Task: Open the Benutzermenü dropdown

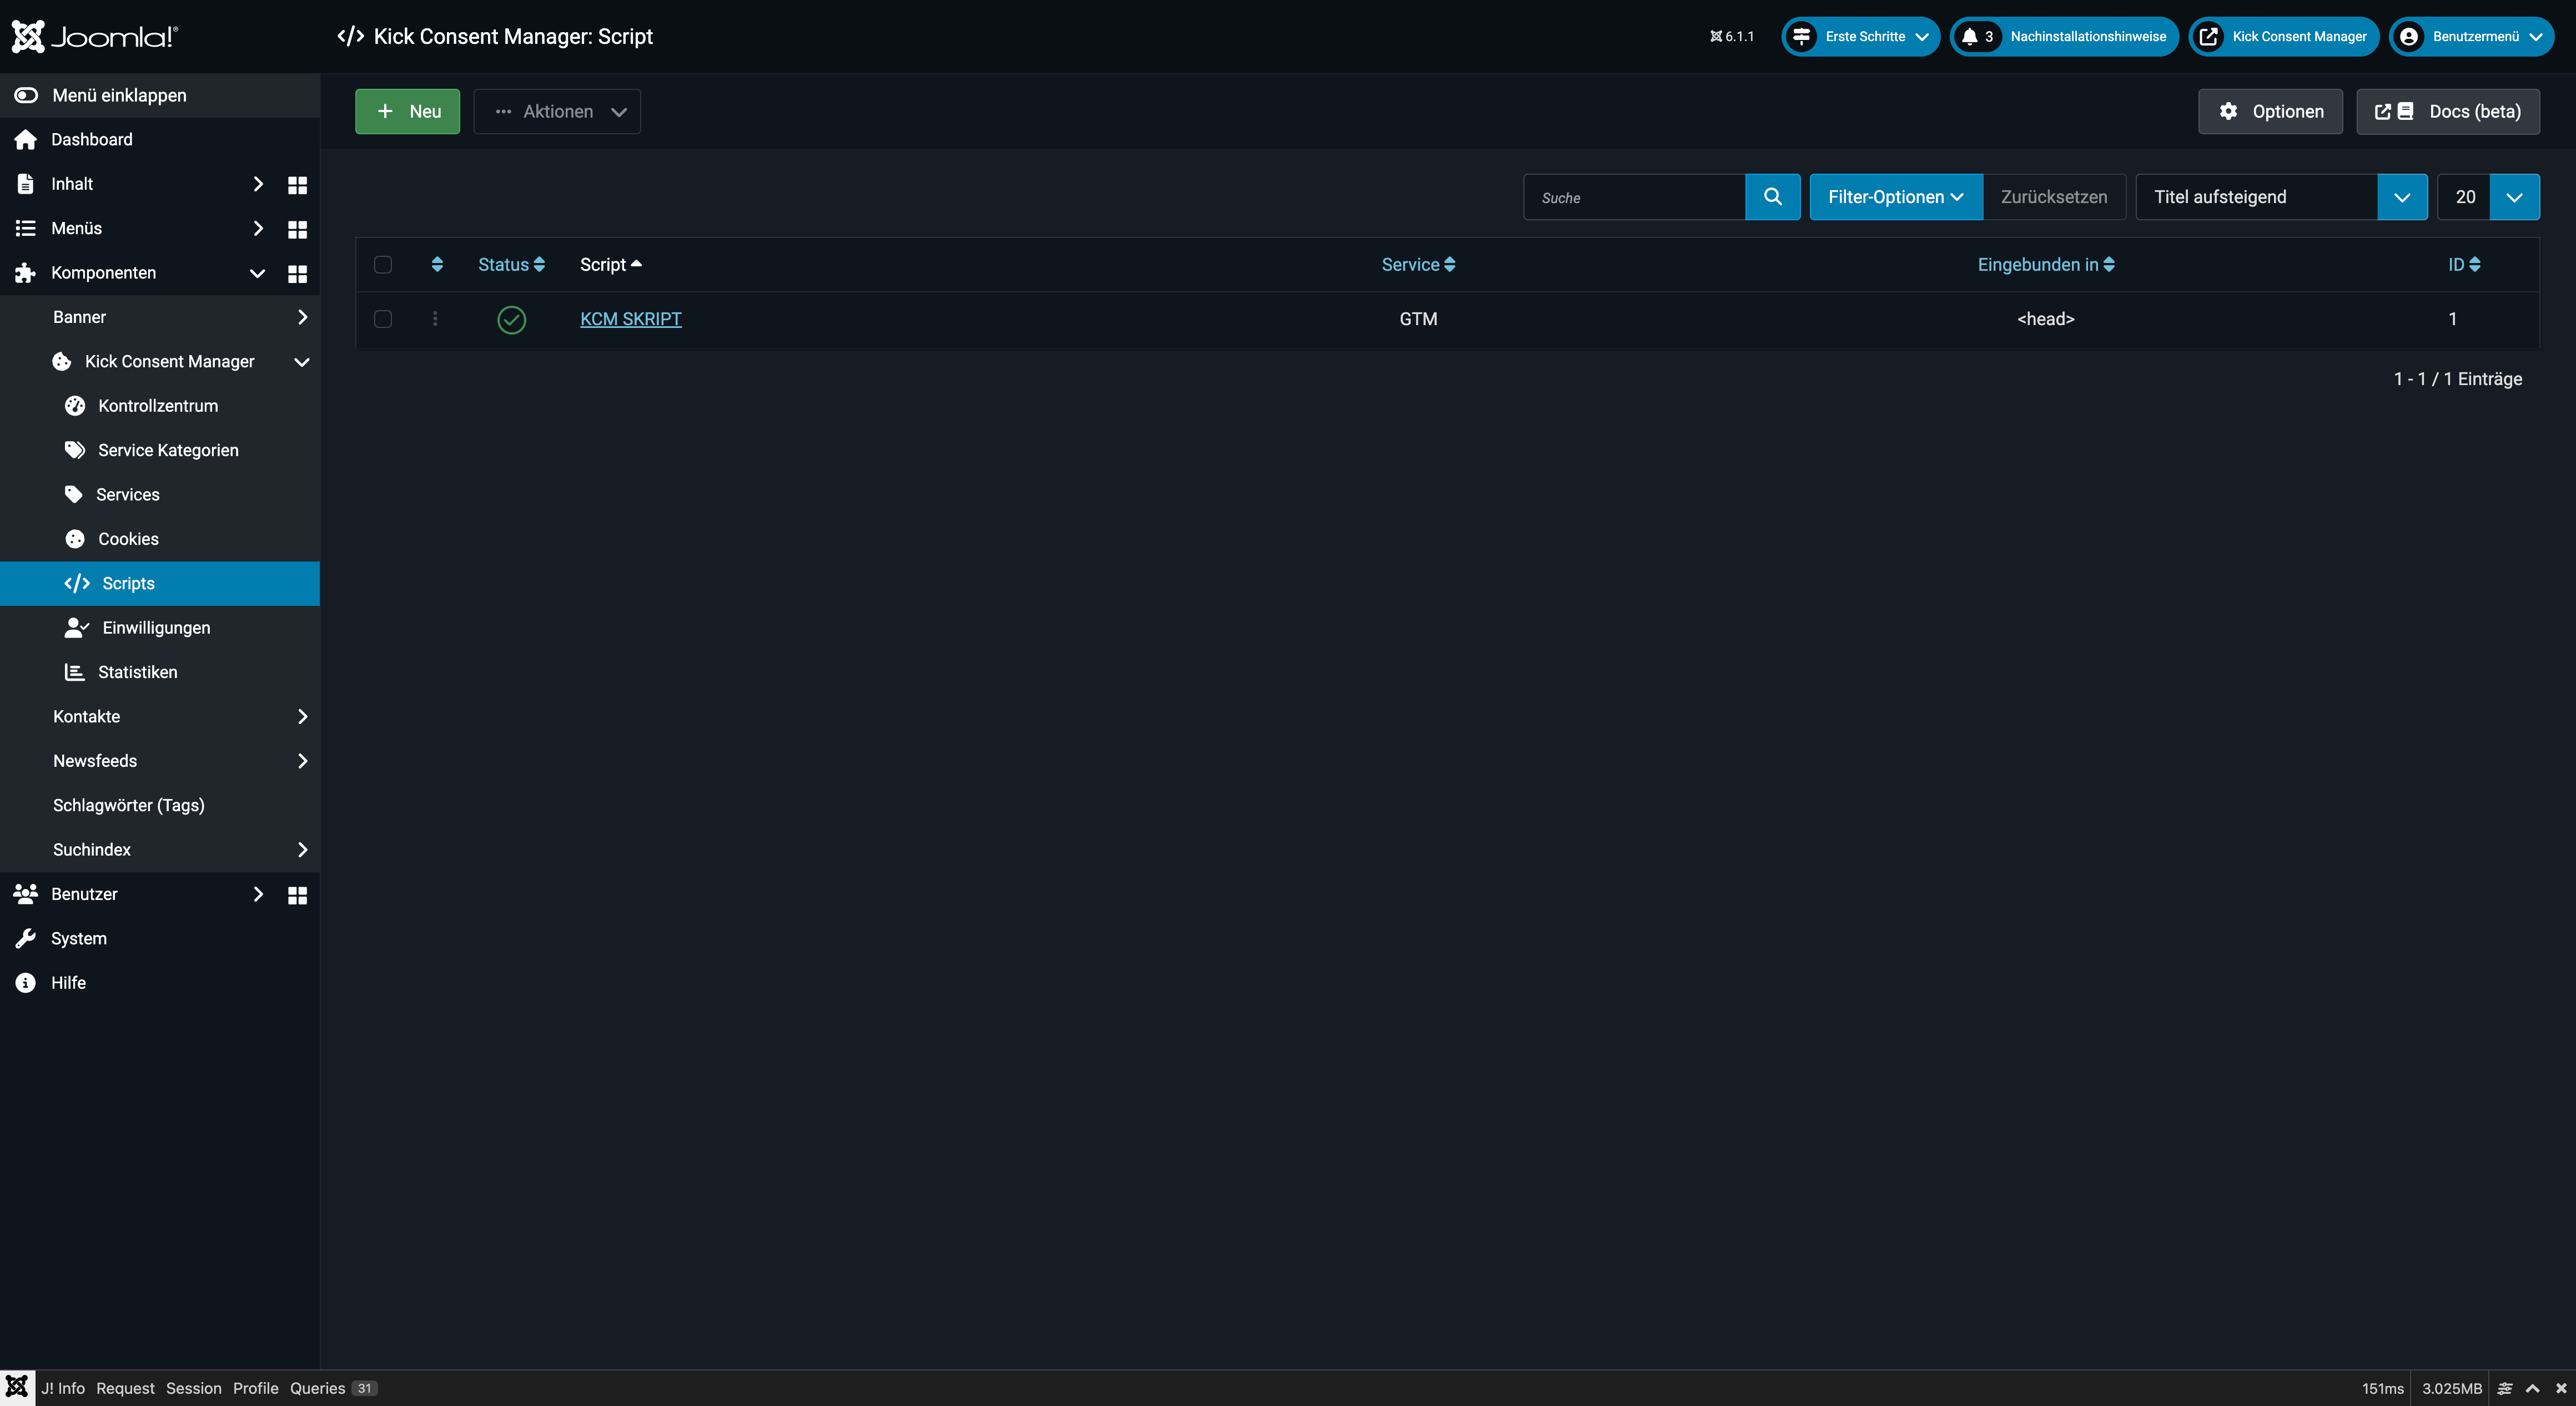Action: 2471,37
